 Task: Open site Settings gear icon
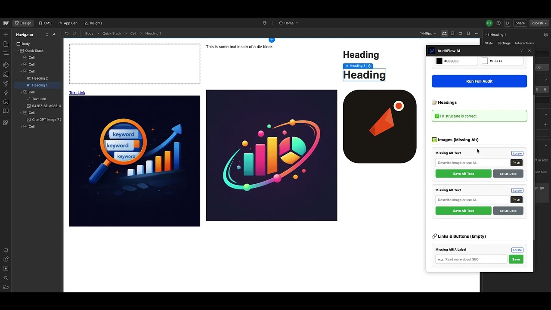(6, 250)
